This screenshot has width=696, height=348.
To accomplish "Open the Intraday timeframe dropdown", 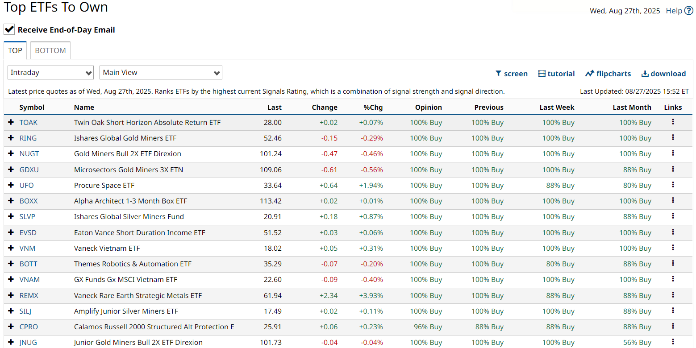I will (50, 72).
